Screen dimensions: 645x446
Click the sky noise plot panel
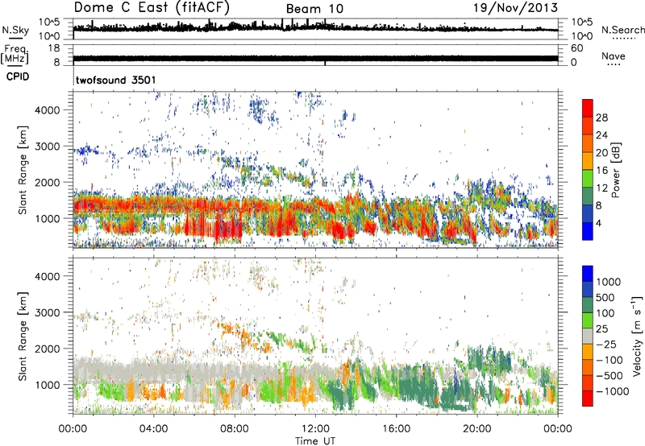315,29
